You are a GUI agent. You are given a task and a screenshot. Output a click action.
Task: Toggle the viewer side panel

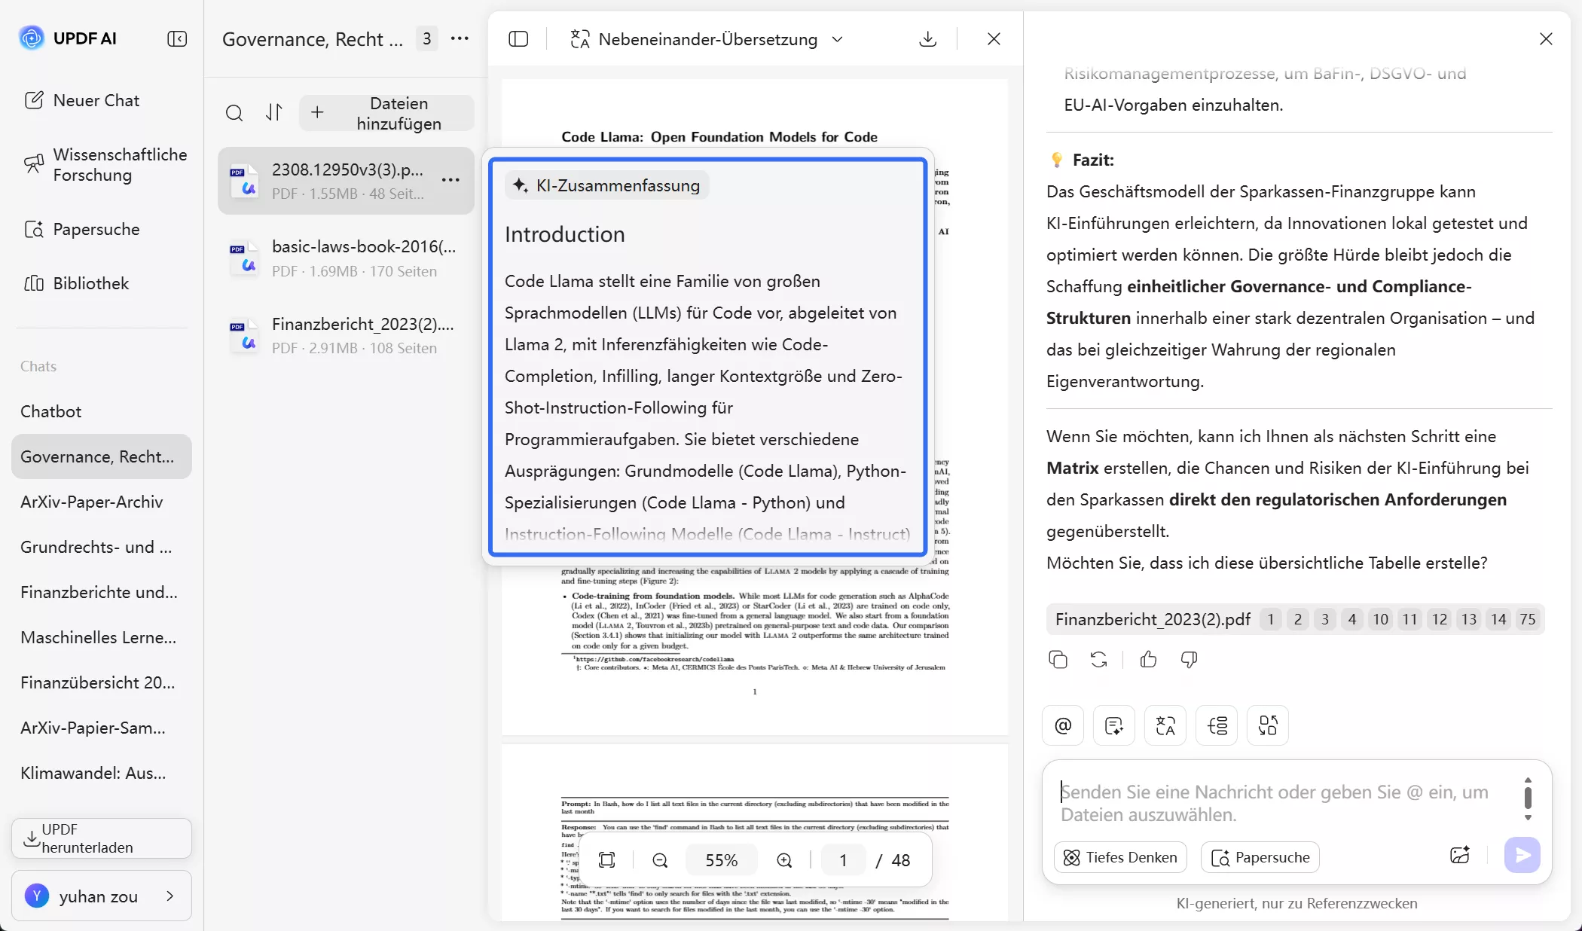coord(519,39)
